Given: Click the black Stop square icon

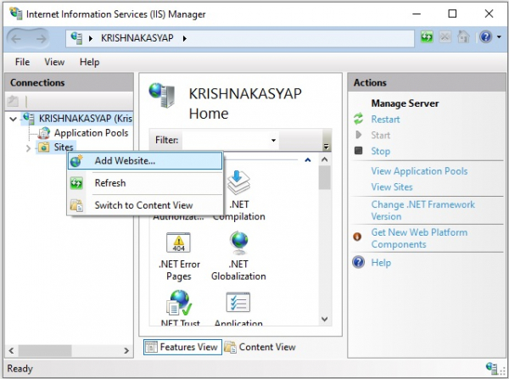Looking at the screenshot, I should (358, 151).
